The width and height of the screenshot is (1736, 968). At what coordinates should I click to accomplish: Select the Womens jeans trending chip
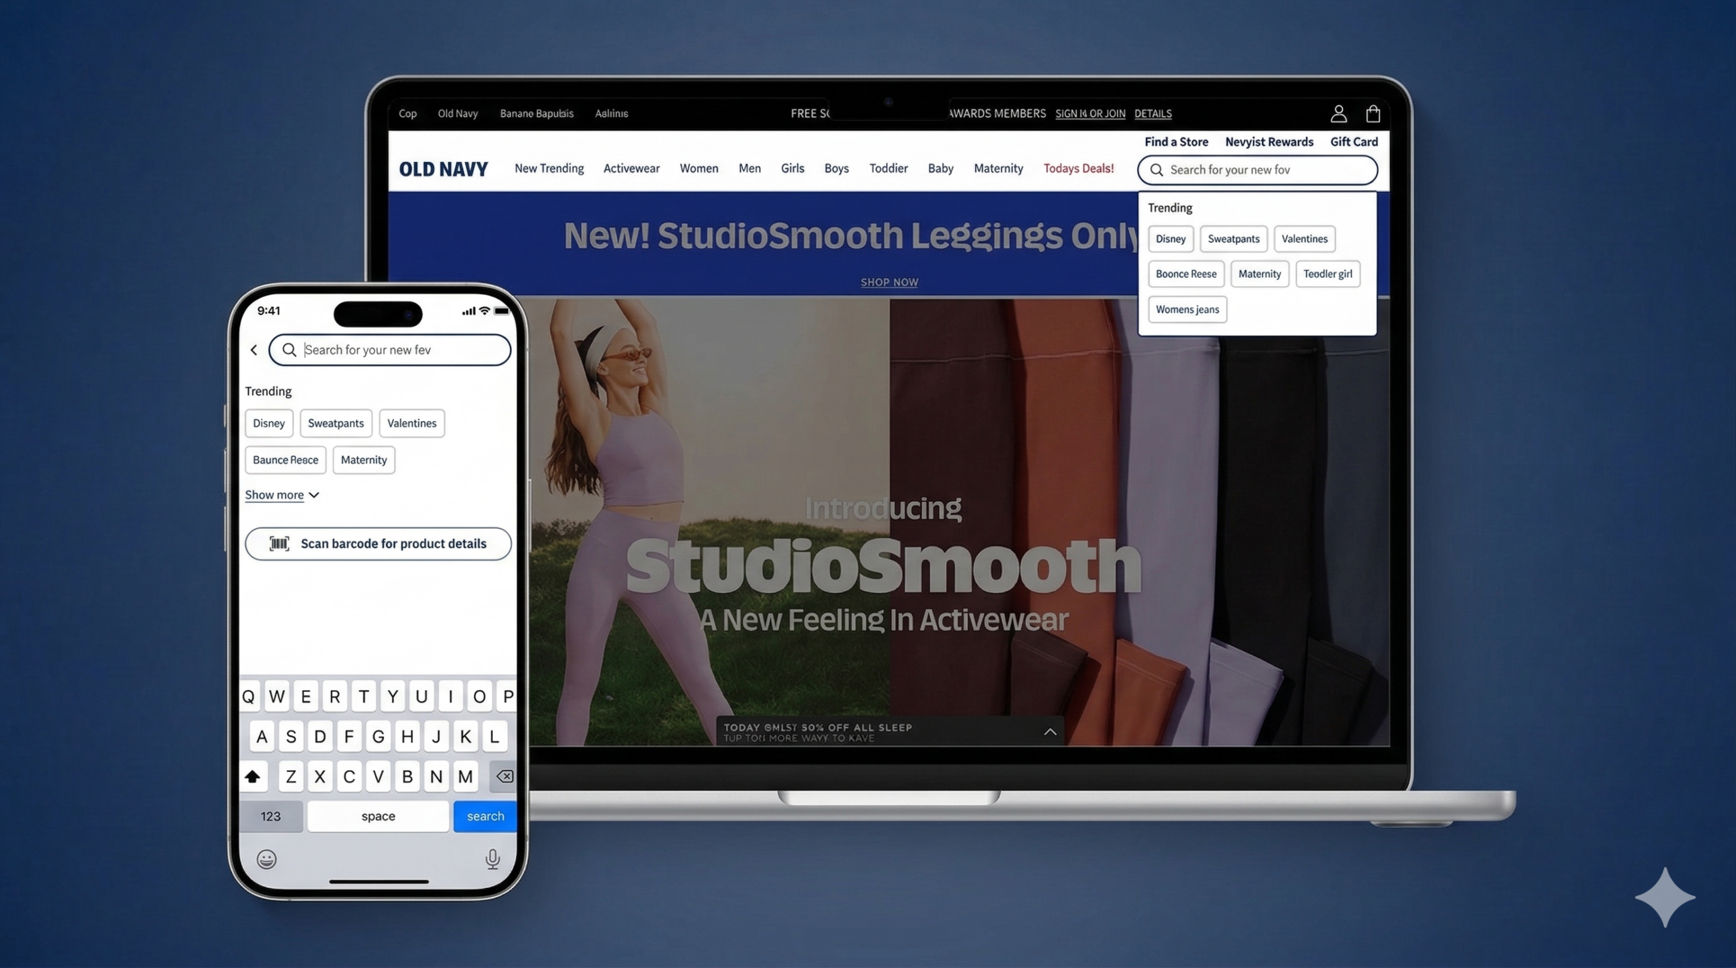tap(1187, 309)
